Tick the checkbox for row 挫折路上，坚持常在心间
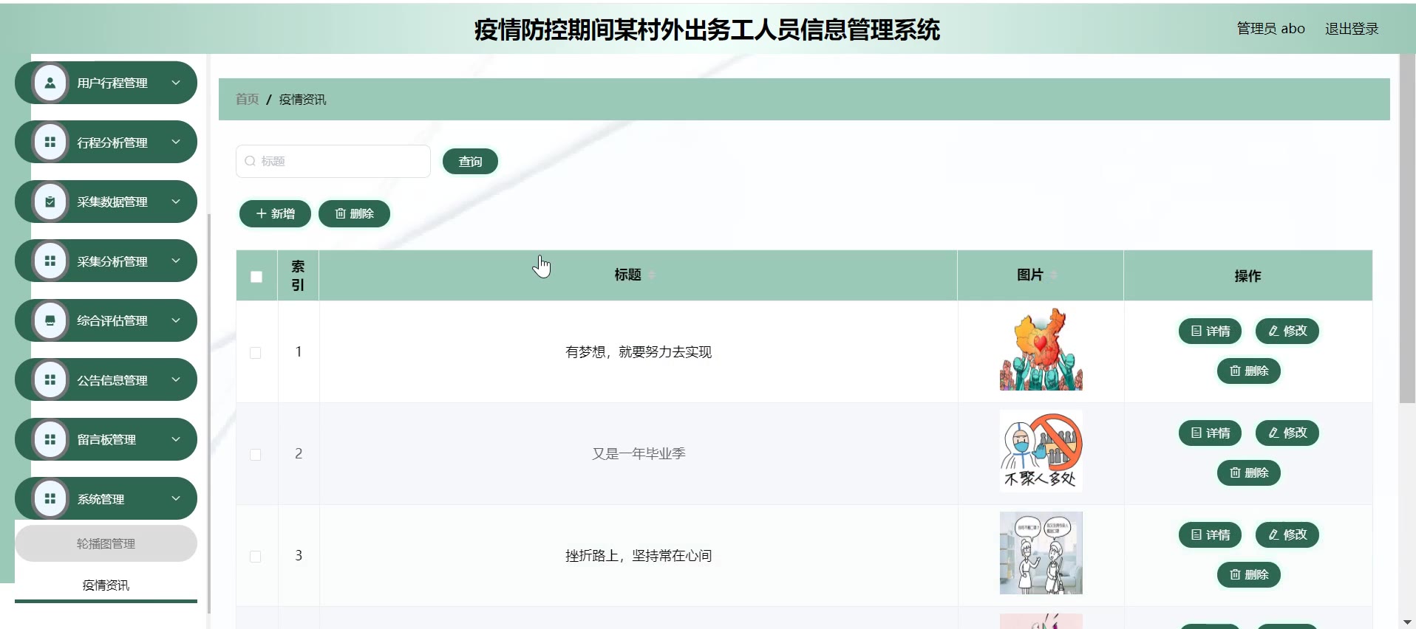The height and width of the screenshot is (629, 1416). pyautogui.click(x=256, y=557)
